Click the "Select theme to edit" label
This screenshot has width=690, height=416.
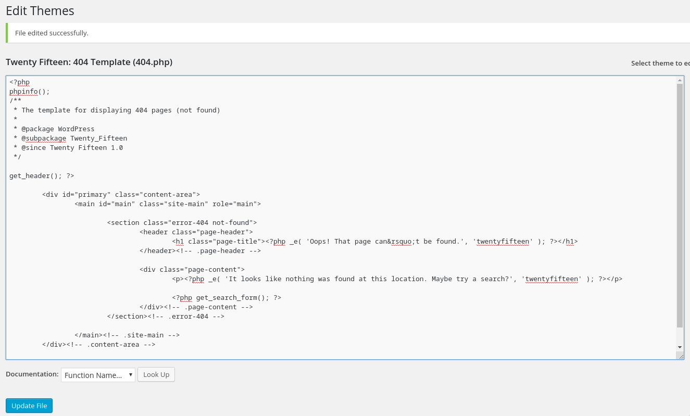(660, 64)
